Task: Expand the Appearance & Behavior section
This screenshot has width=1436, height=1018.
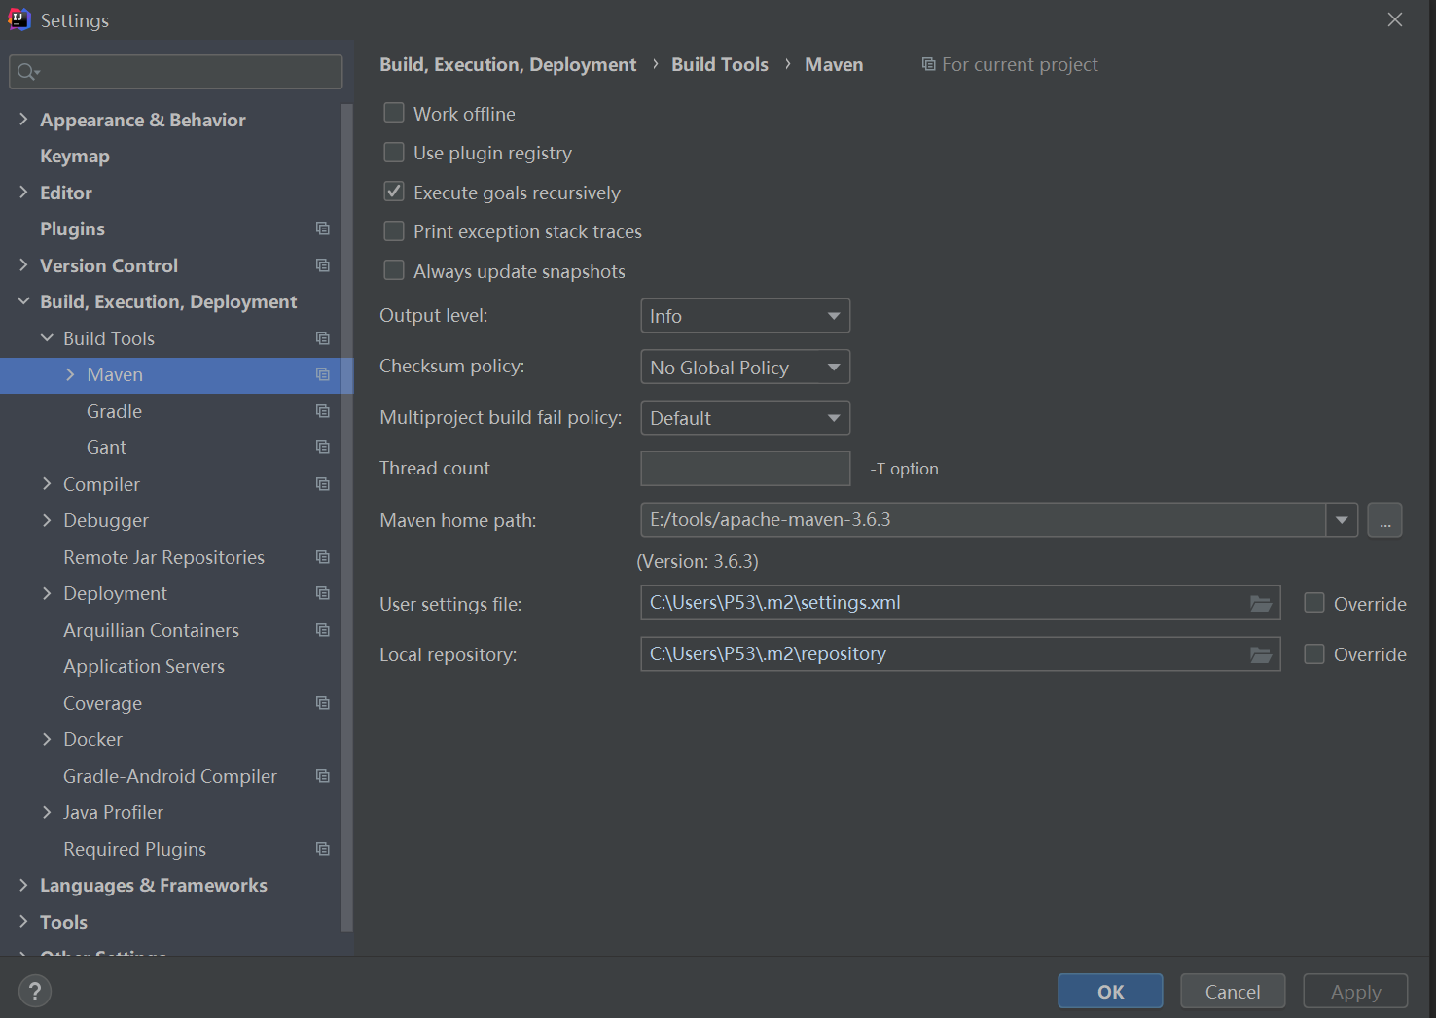Action: 23,120
